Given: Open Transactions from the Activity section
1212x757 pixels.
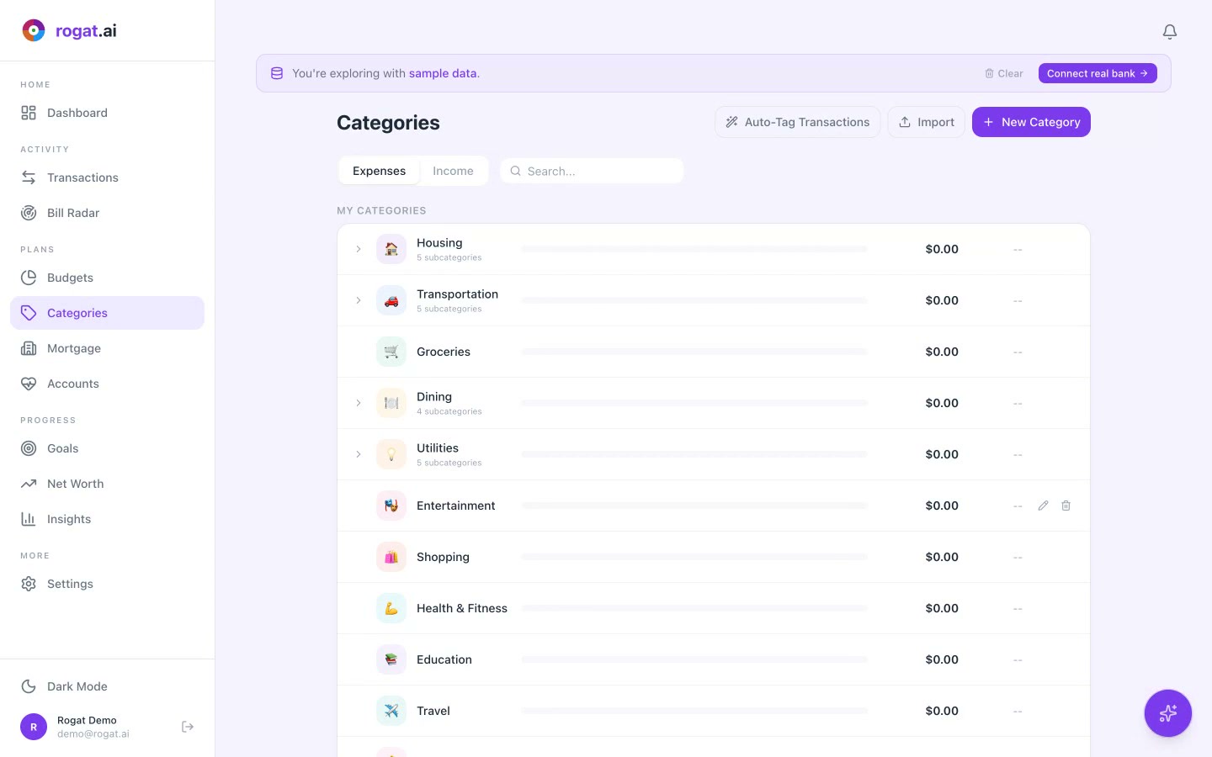Looking at the screenshot, I should coord(29,177).
